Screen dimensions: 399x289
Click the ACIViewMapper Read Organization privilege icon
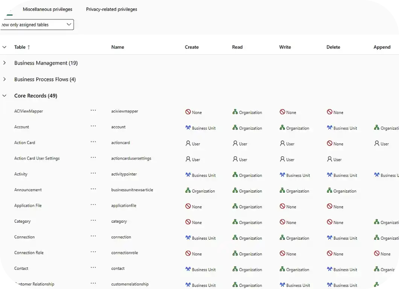coord(235,112)
